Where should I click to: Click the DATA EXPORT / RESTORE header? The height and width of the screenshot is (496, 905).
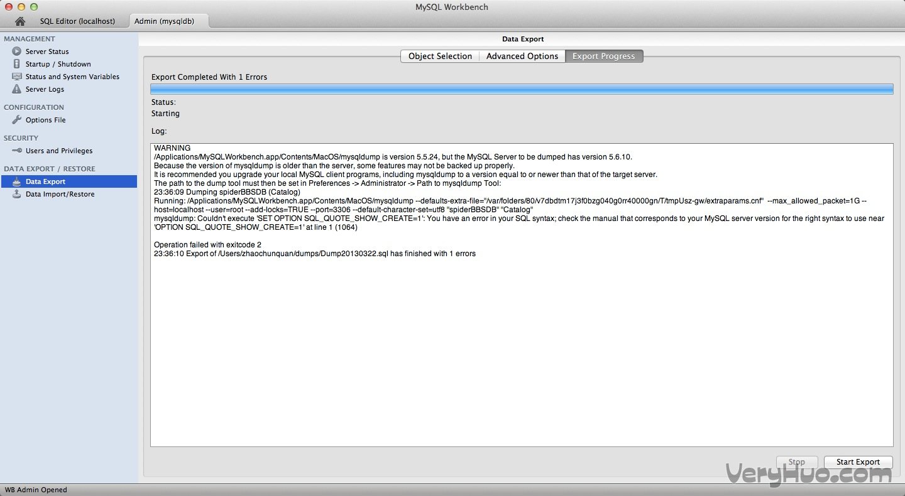(x=50, y=169)
